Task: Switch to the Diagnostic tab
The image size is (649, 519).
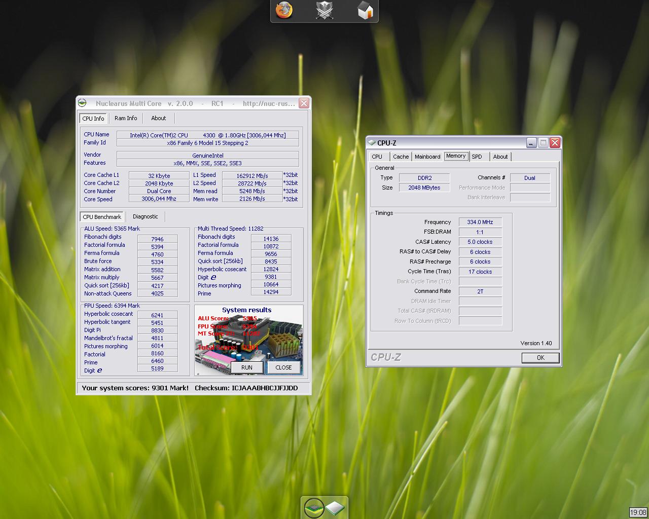Action: coord(146,216)
